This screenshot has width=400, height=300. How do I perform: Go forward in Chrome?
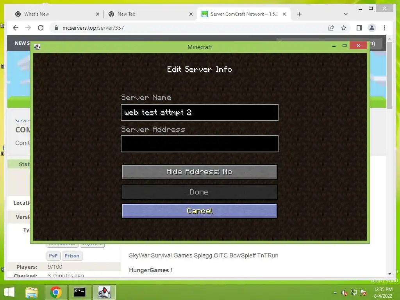(x=28, y=28)
